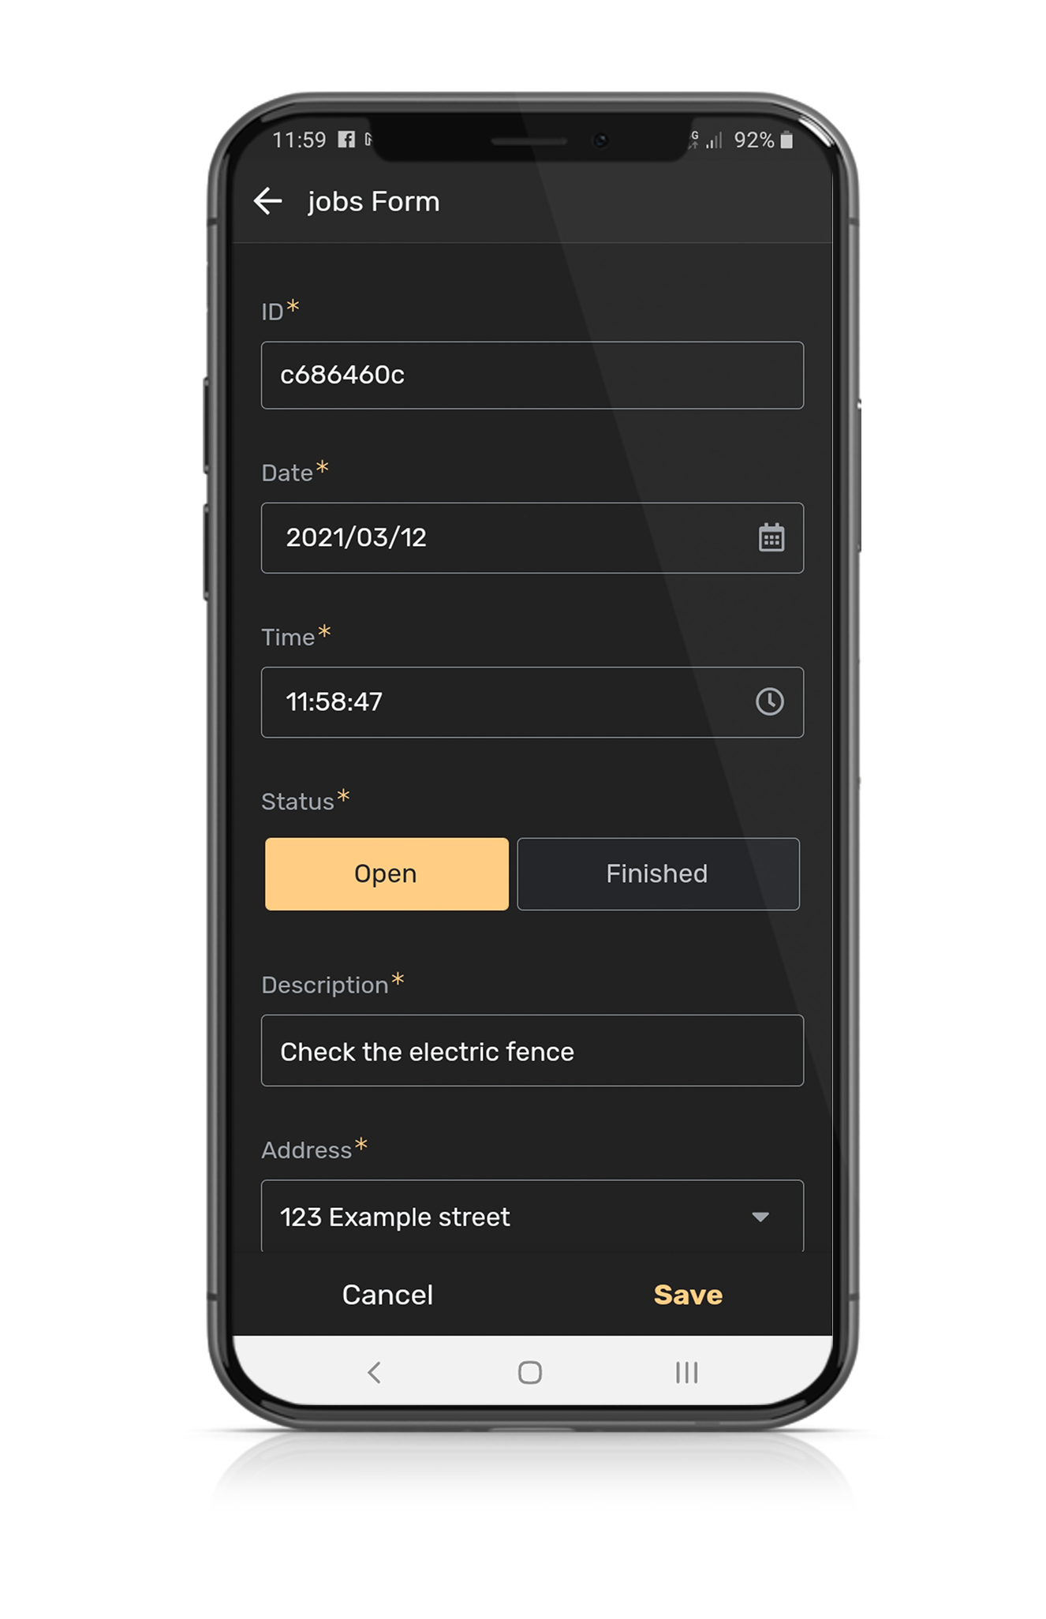Cancel the jobs form

(x=387, y=1295)
